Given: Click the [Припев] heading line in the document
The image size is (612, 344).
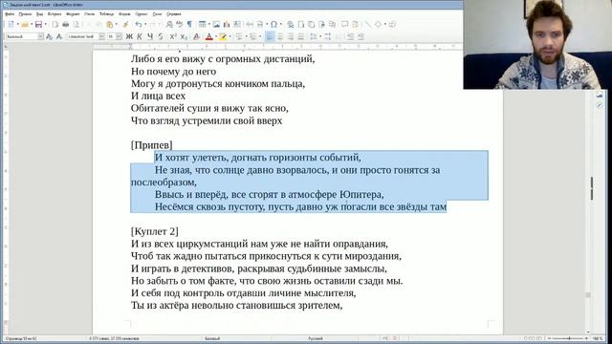Looking at the screenshot, I should point(152,145).
